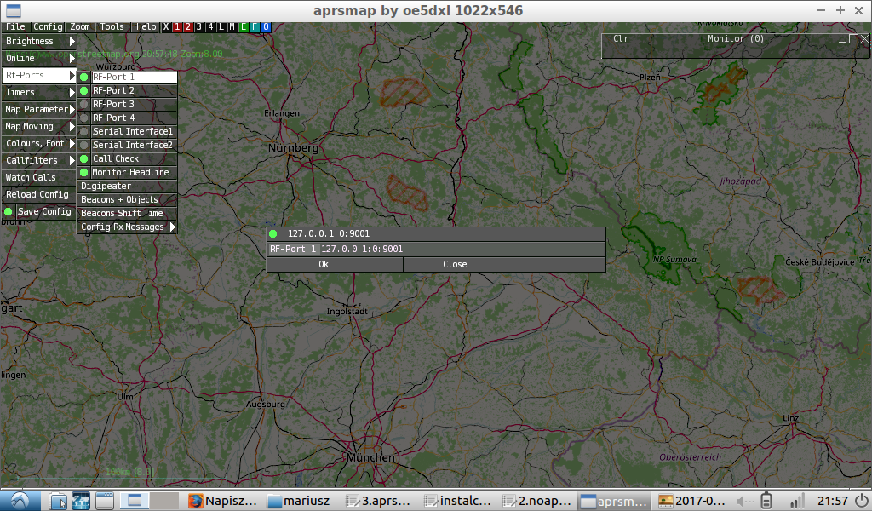Expand the Online submenu
The height and width of the screenshot is (511, 872).
[x=39, y=59]
